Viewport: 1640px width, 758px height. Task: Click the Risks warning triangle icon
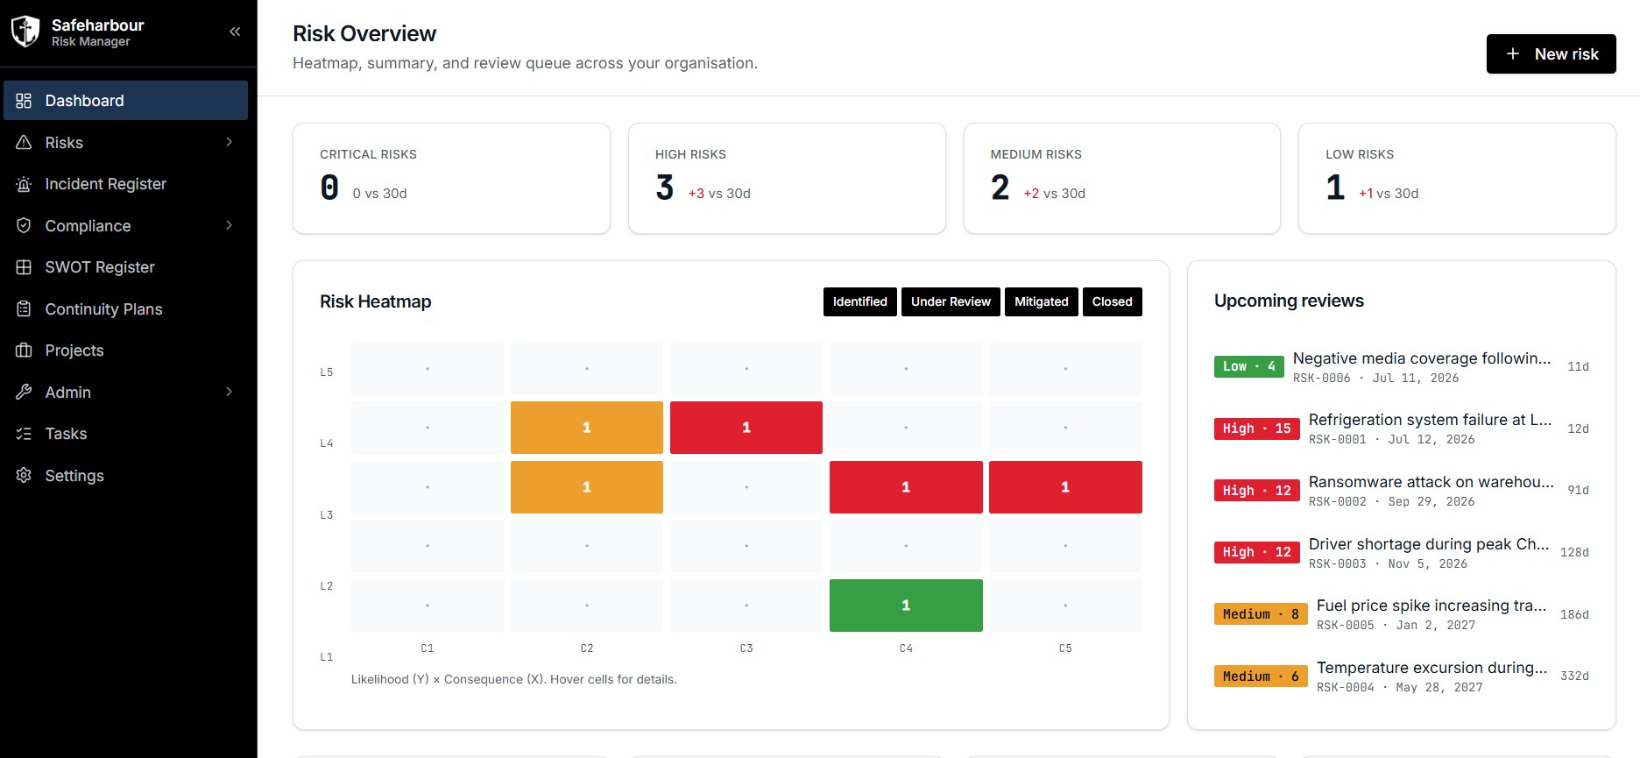pos(24,142)
